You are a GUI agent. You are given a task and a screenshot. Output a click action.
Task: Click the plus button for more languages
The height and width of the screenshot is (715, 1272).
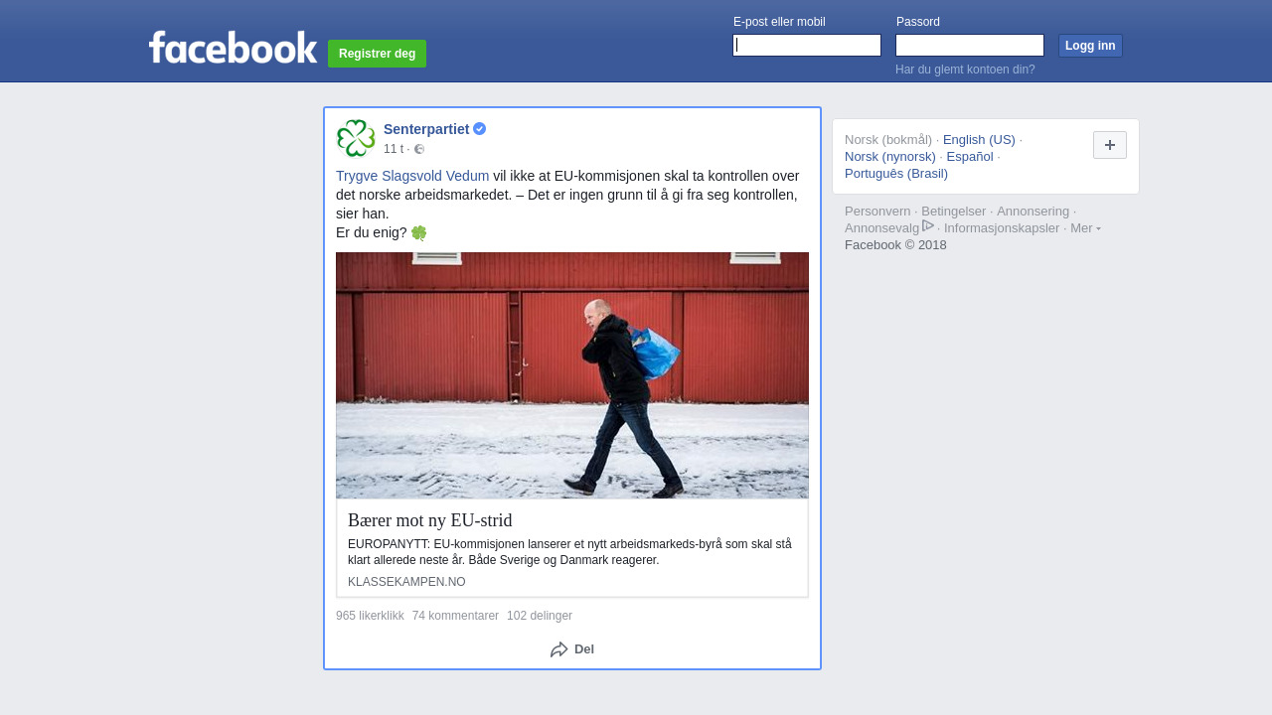[1110, 145]
